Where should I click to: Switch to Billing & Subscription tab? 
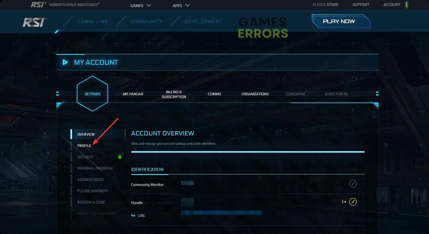coord(174,94)
